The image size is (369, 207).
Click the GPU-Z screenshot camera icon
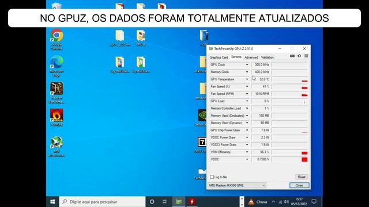[292, 56]
